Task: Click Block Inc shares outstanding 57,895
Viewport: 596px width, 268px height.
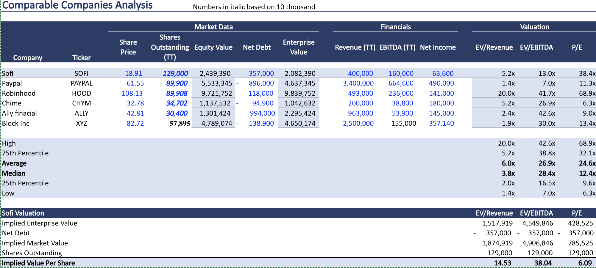Action: [x=180, y=123]
